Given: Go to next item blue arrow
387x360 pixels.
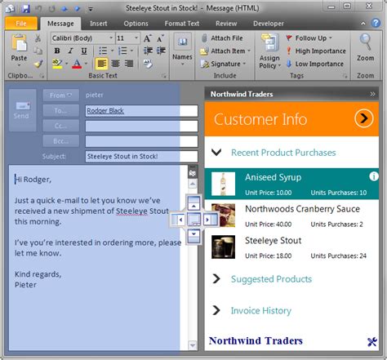Looking at the screenshot, I should [x=78, y=9].
